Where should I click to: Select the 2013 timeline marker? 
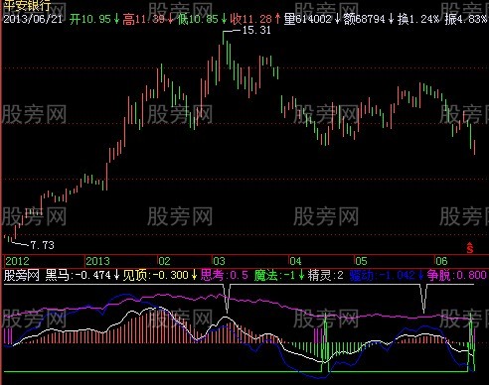click(97, 261)
